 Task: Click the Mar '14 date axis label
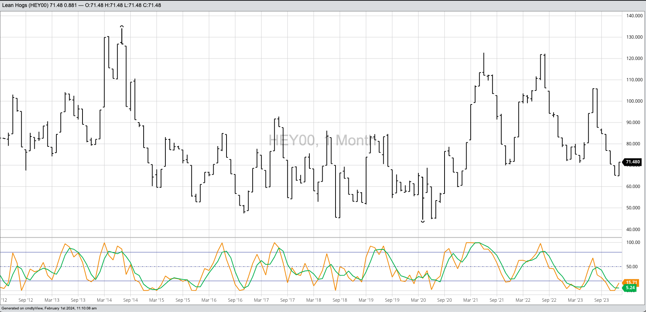104,300
